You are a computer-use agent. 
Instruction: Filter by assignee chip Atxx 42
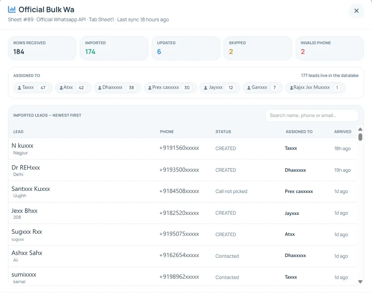point(73,87)
